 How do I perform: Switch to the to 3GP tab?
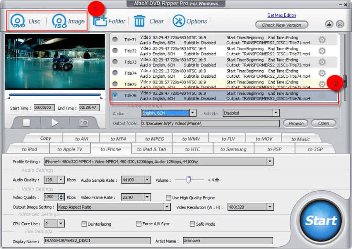coord(315,149)
